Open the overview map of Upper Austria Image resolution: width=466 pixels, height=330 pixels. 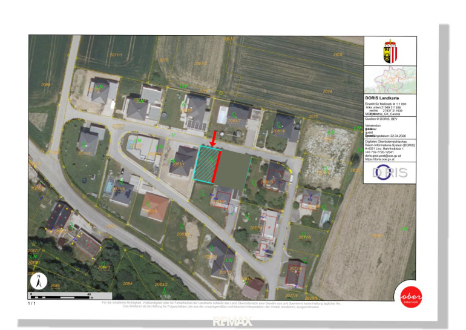point(390,80)
